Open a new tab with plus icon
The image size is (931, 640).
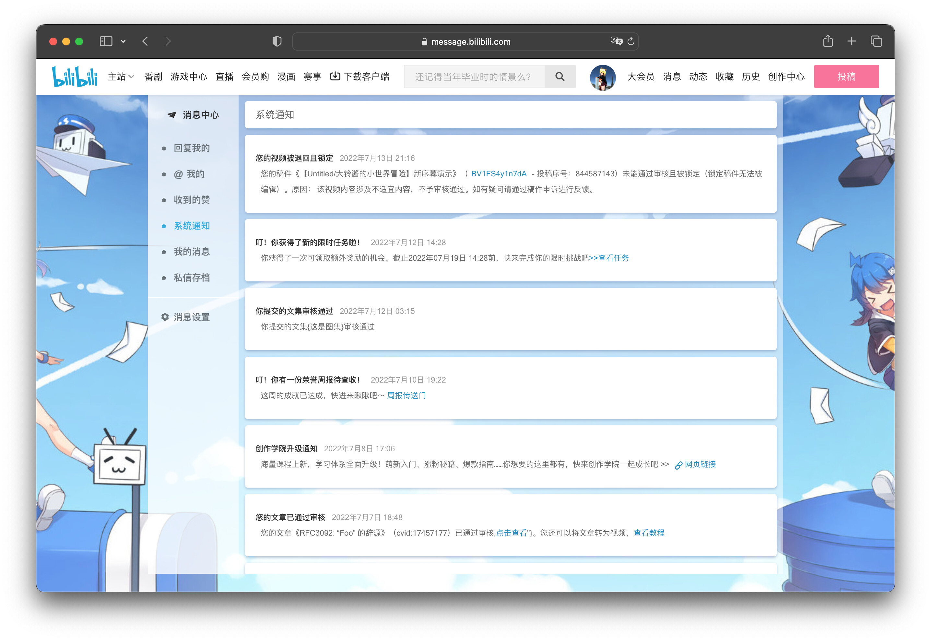[851, 41]
